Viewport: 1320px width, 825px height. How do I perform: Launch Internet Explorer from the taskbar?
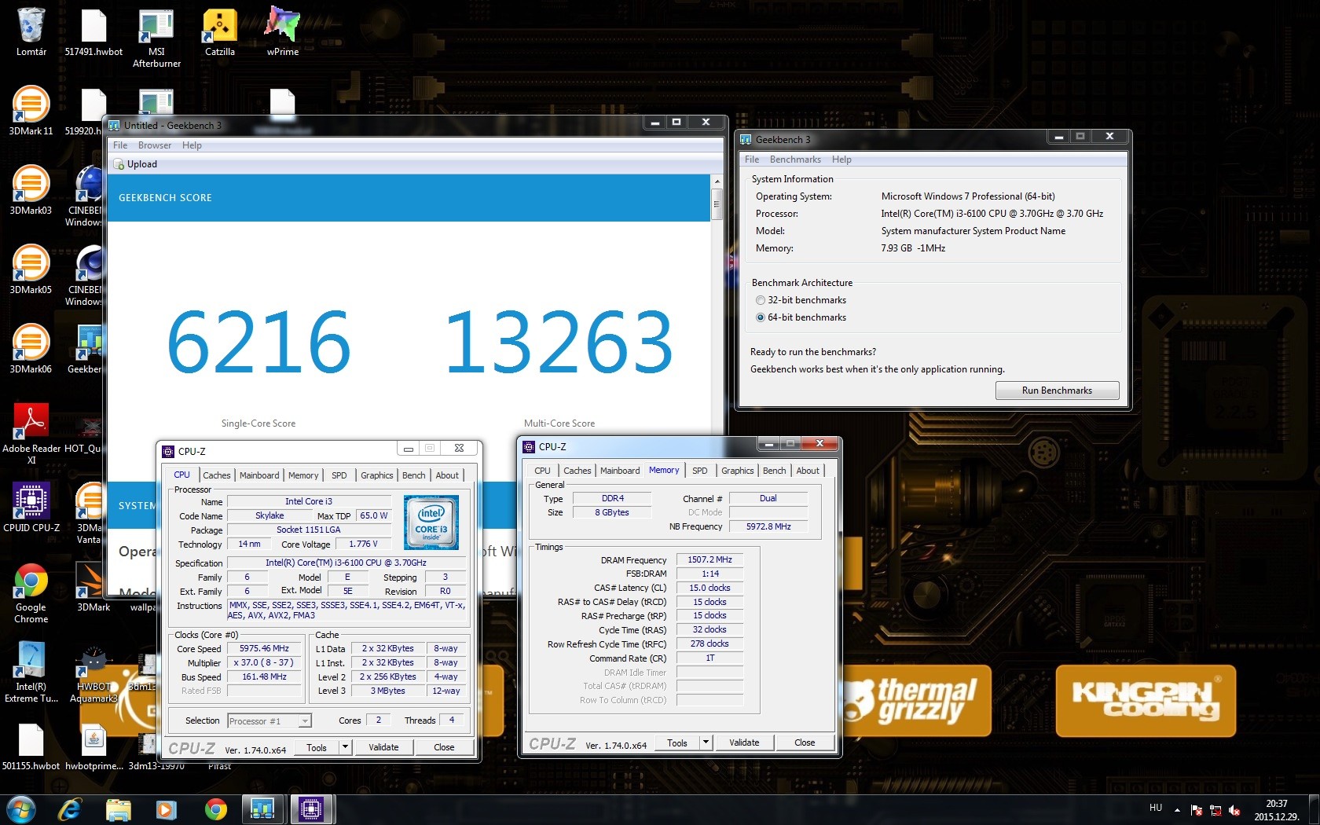pyautogui.click(x=70, y=808)
